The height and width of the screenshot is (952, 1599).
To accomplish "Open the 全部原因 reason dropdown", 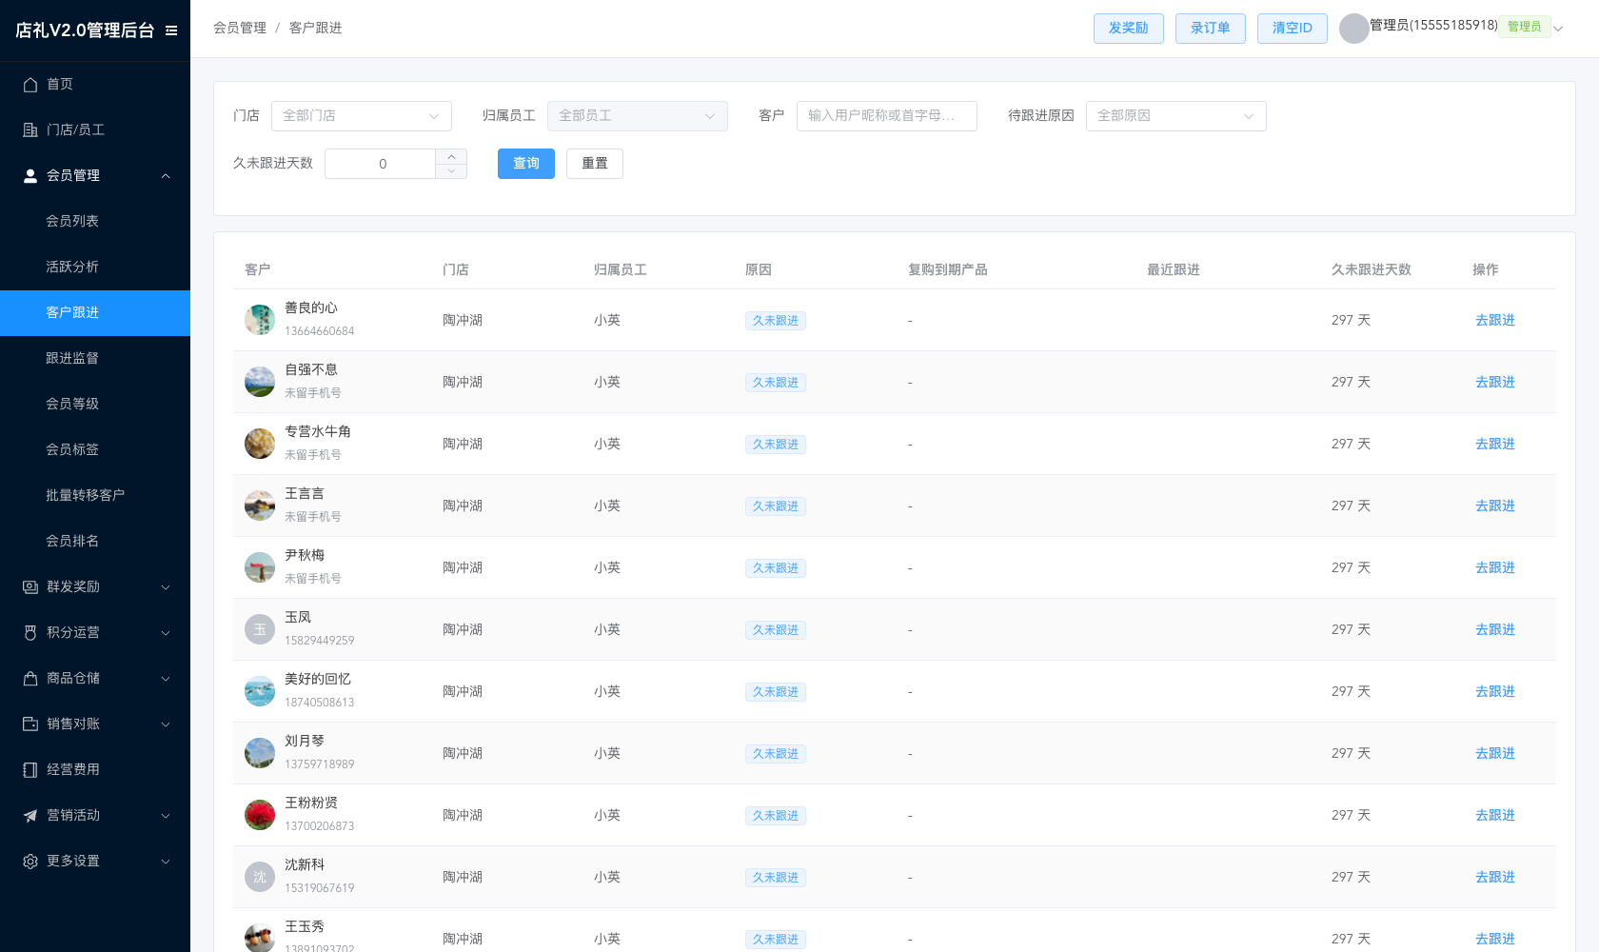I will coord(1176,116).
